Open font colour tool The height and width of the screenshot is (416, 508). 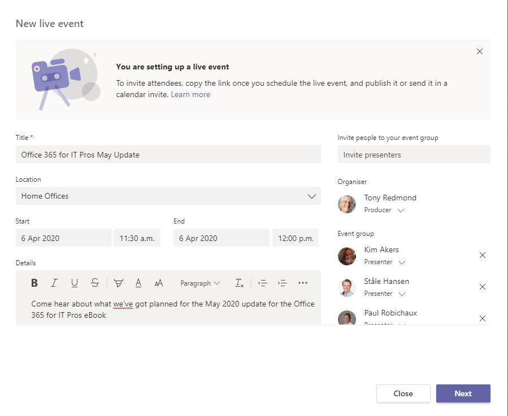point(138,283)
